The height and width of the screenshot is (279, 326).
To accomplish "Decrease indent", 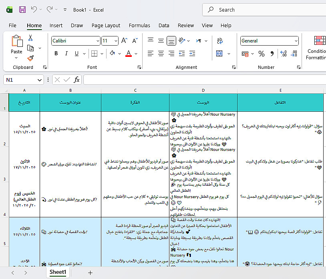I will (182, 53).
